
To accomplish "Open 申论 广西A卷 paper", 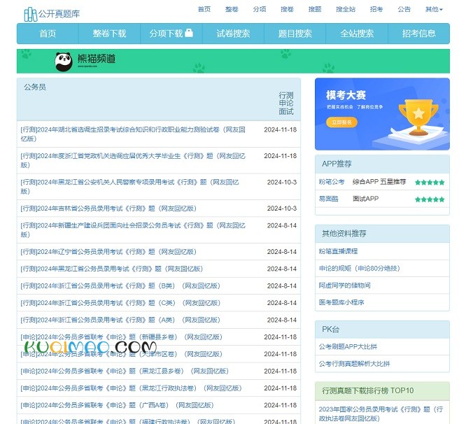I will tap(117, 405).
